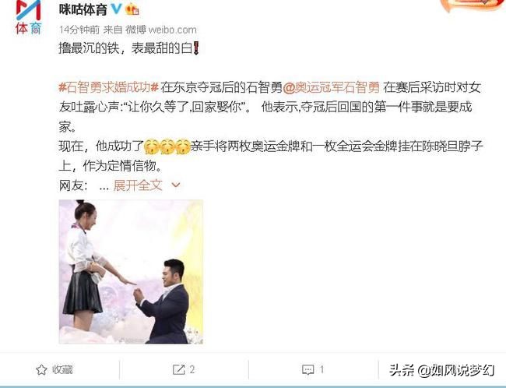Click the repost share icon

179,369
